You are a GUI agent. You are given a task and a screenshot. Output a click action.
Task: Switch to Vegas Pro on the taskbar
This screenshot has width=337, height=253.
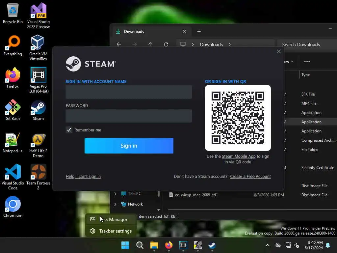click(183, 245)
